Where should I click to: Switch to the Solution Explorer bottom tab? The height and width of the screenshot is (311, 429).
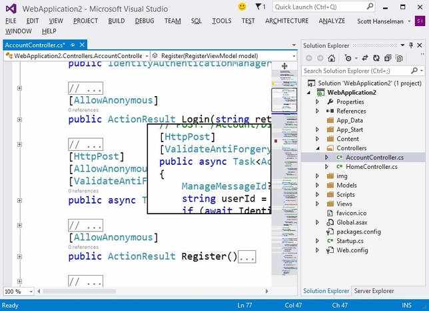pos(326,291)
